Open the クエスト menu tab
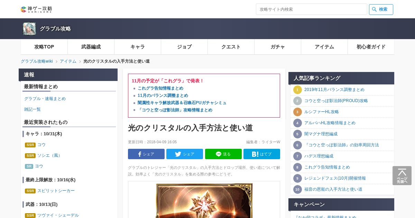 [231, 47]
